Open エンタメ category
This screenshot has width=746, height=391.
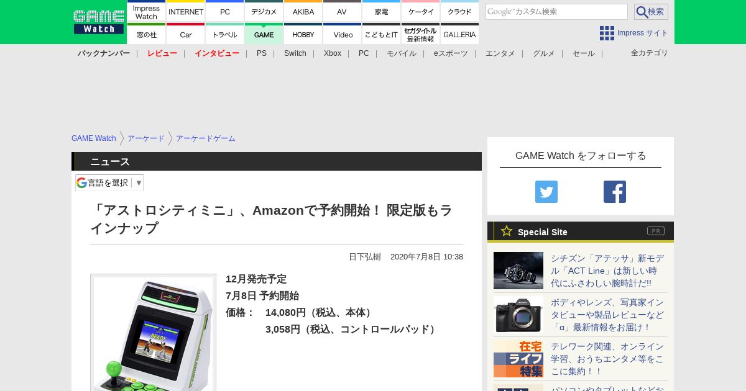pos(500,53)
